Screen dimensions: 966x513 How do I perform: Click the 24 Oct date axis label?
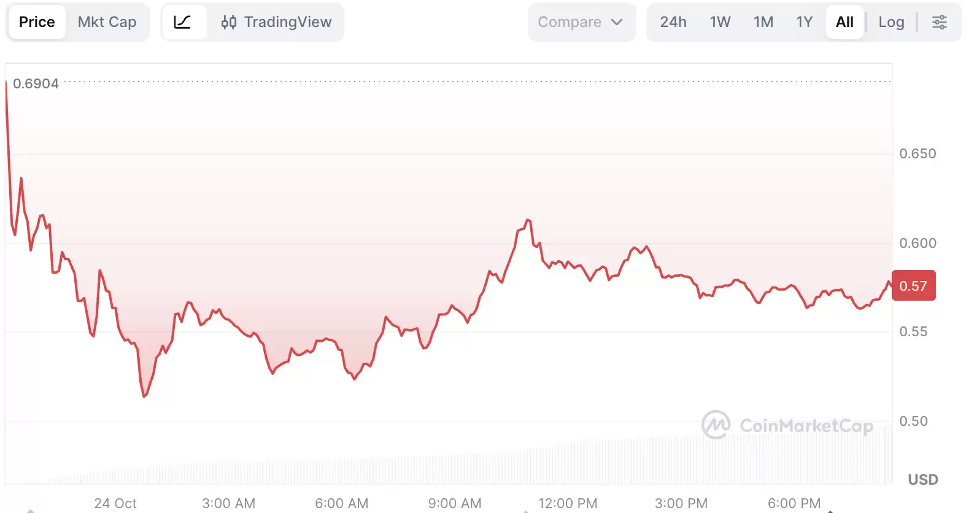click(115, 503)
